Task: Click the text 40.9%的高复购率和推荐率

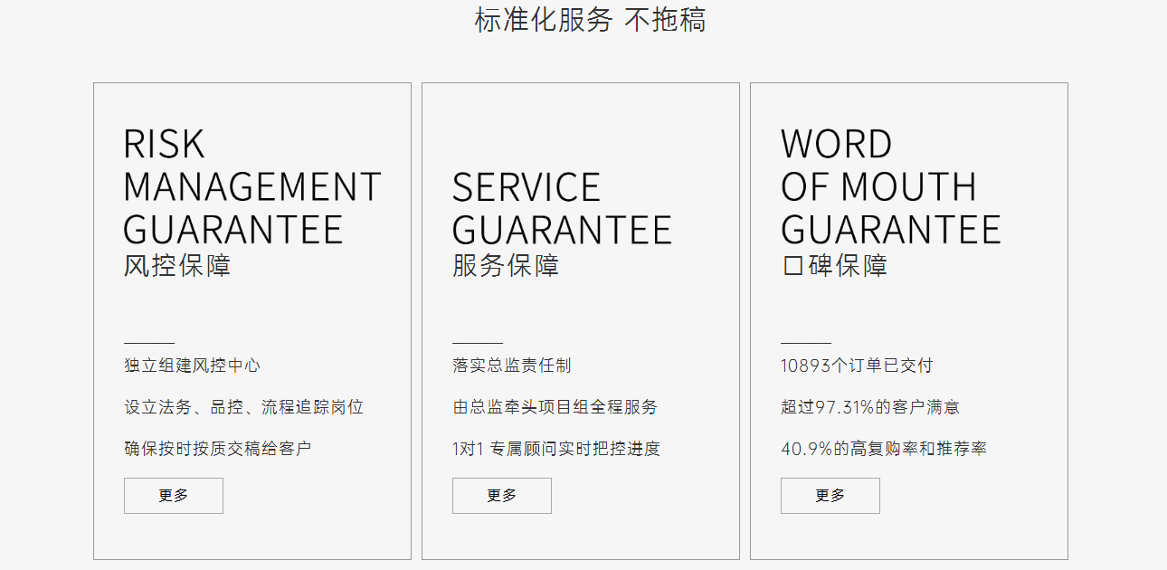Action: pos(883,449)
